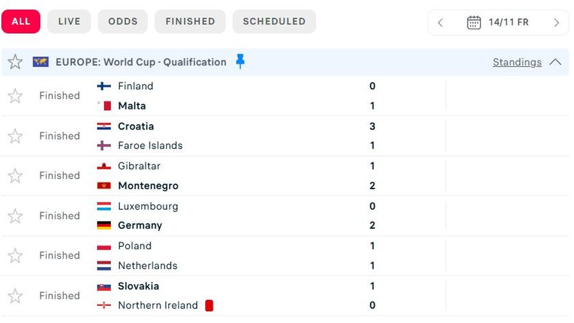Go to the previous day
Viewport: 574px width, 323px height.
(x=440, y=22)
